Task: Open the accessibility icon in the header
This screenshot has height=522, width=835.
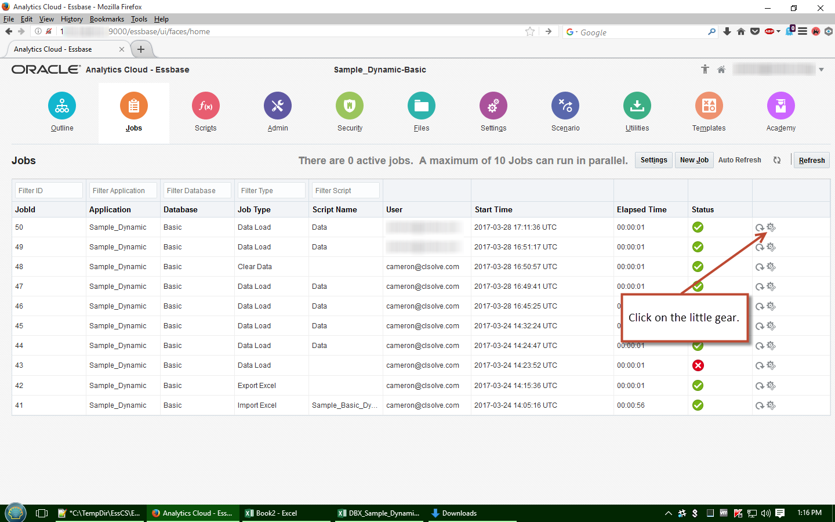Action: [705, 70]
